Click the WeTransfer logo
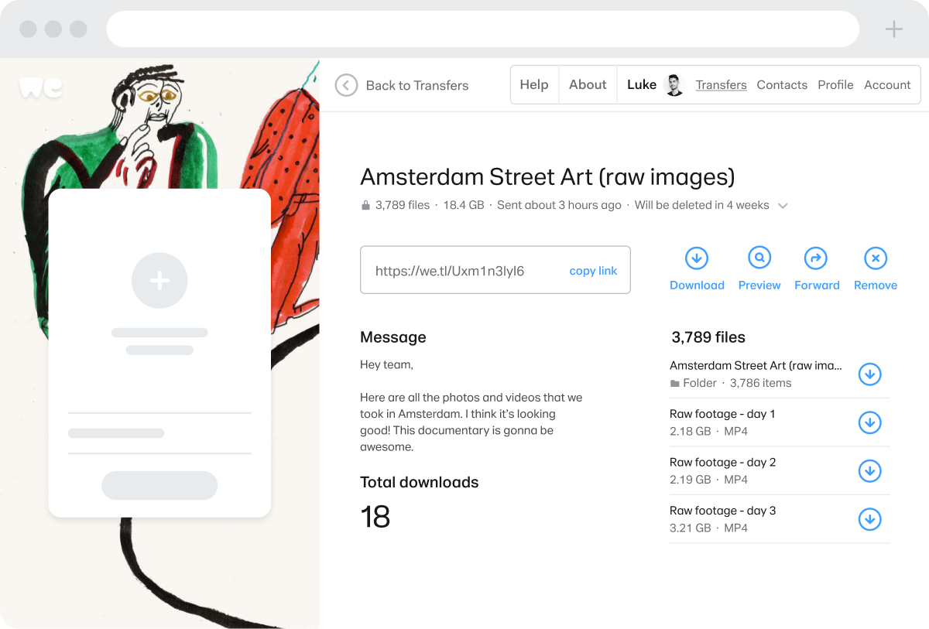 pyautogui.click(x=40, y=87)
